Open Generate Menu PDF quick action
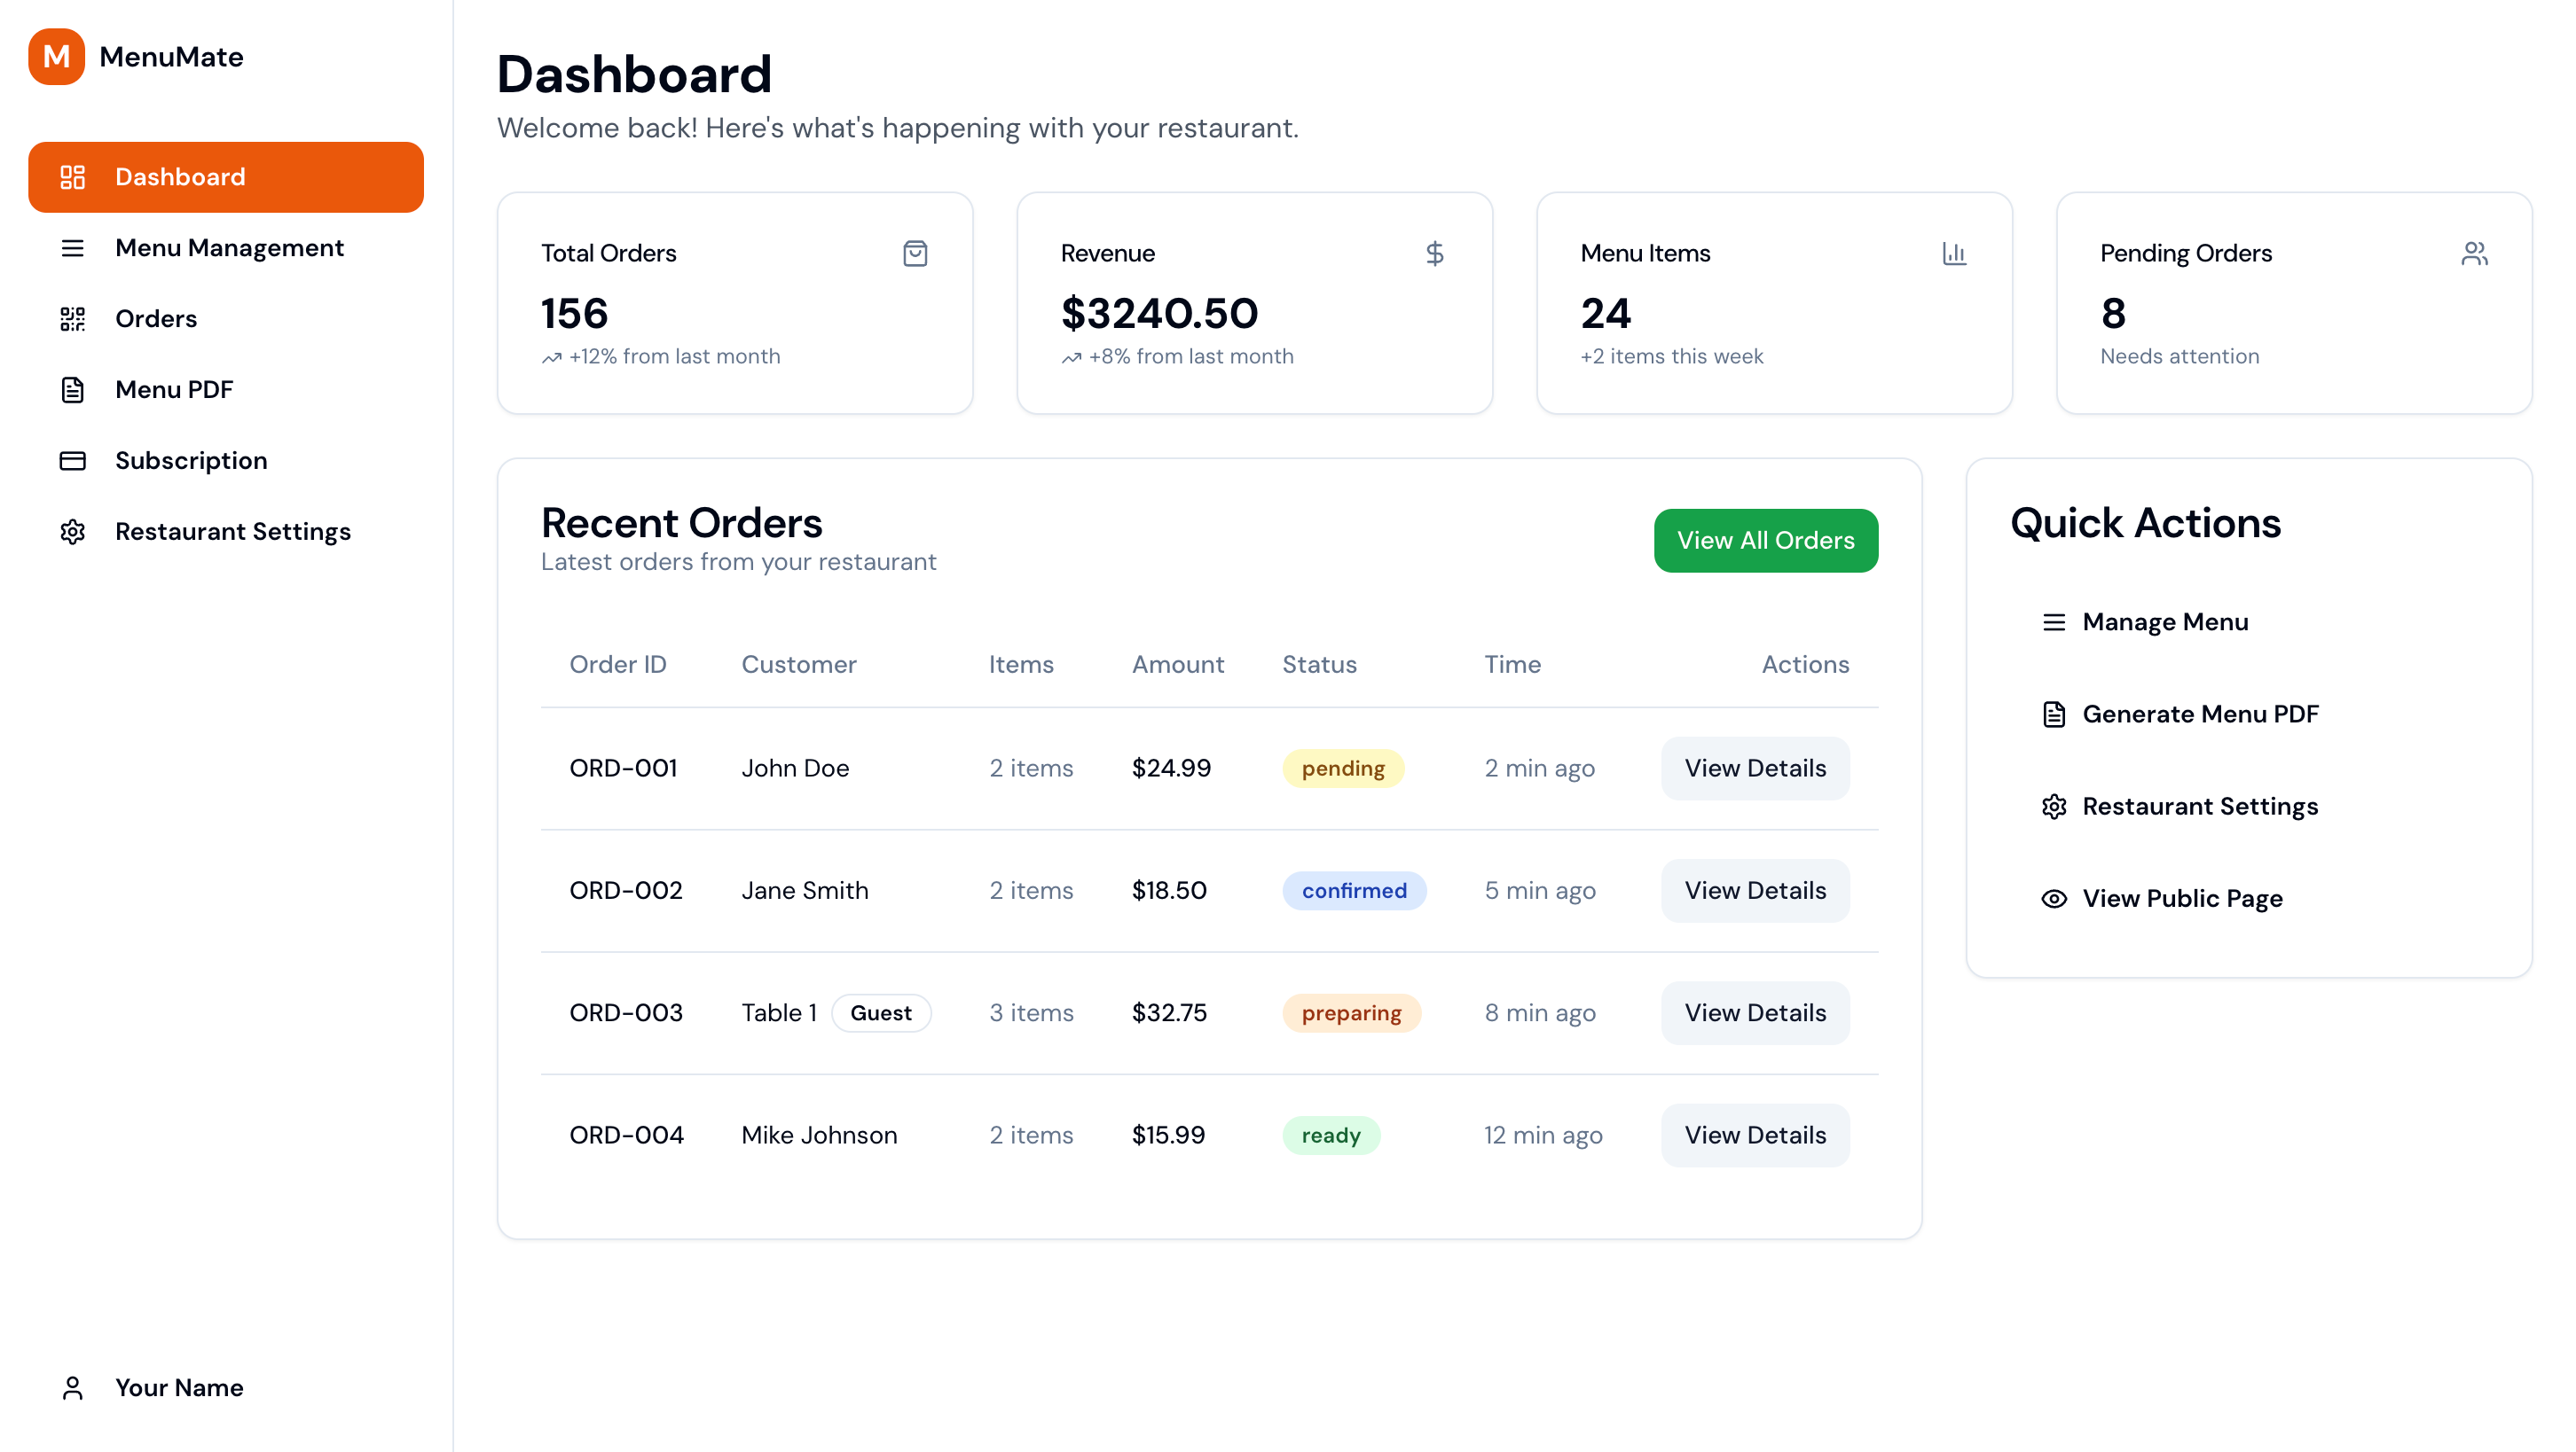 point(2199,714)
